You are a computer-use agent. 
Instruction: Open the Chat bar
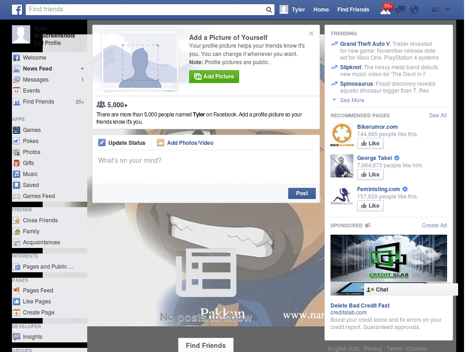411,290
